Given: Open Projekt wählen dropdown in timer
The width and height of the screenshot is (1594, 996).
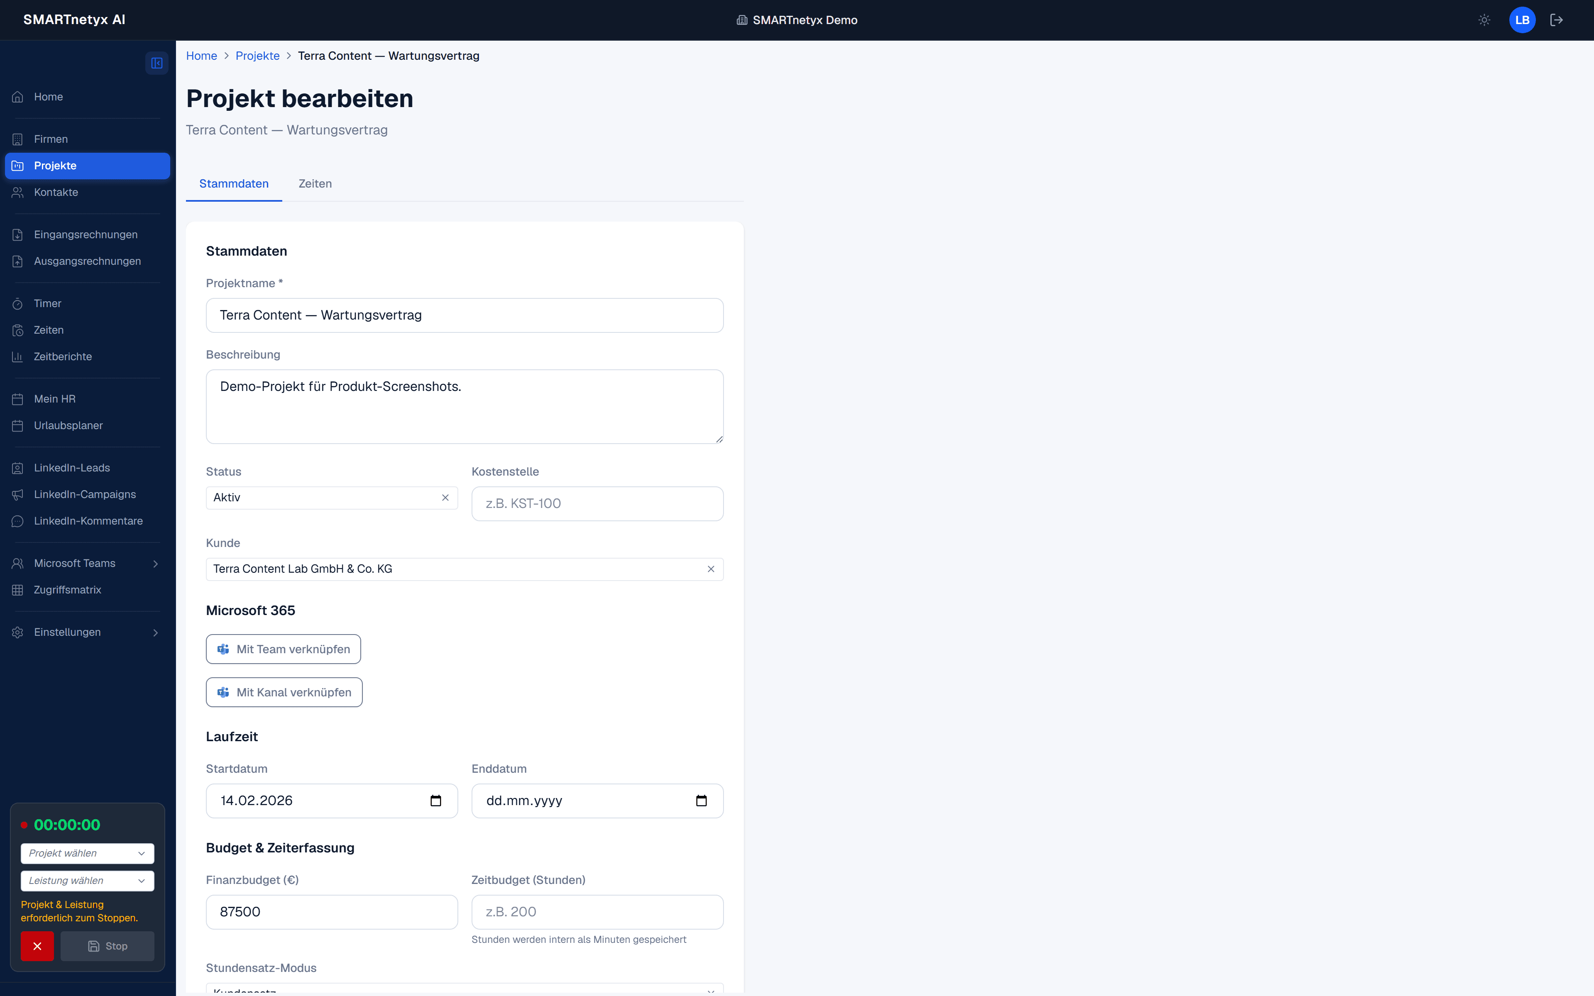Looking at the screenshot, I should tap(88, 853).
